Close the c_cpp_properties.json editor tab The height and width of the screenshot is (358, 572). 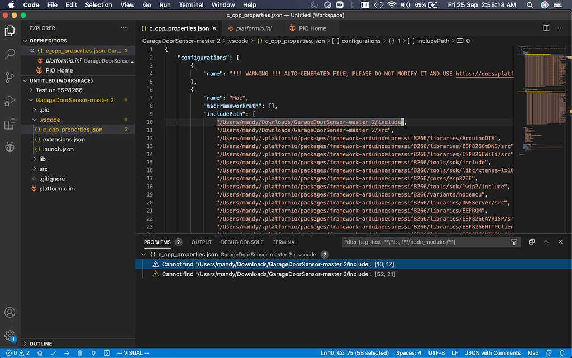point(214,28)
